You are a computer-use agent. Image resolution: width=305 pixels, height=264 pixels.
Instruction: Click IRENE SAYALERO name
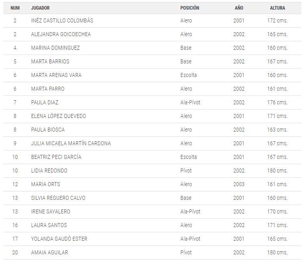point(51,211)
